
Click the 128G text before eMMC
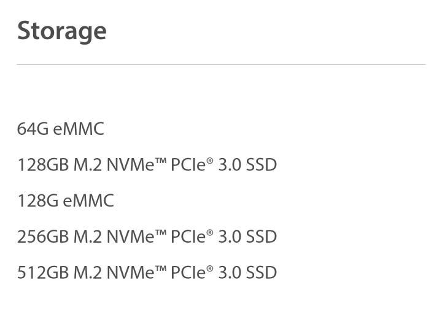[x=38, y=201]
